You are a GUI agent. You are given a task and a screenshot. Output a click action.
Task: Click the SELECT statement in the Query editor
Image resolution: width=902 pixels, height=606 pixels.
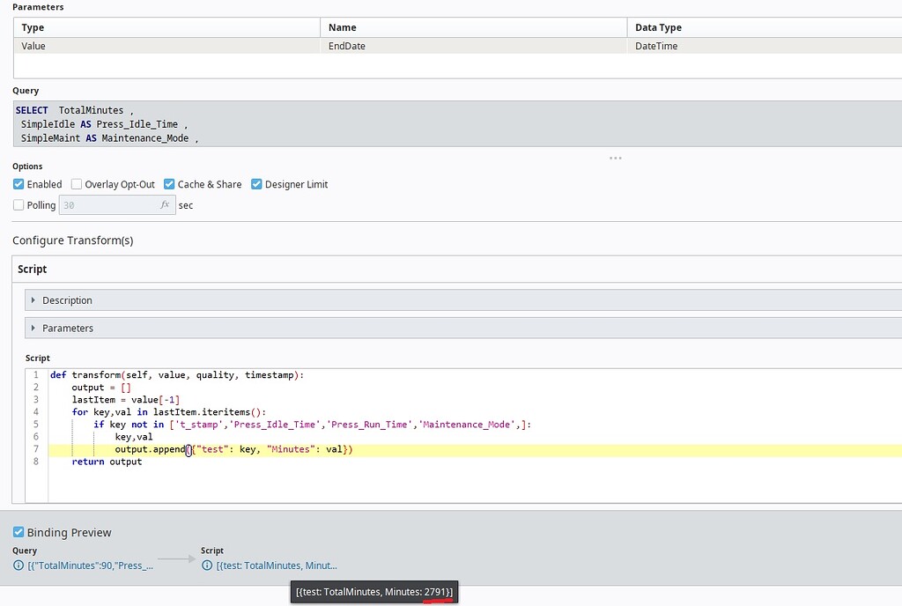(30, 109)
